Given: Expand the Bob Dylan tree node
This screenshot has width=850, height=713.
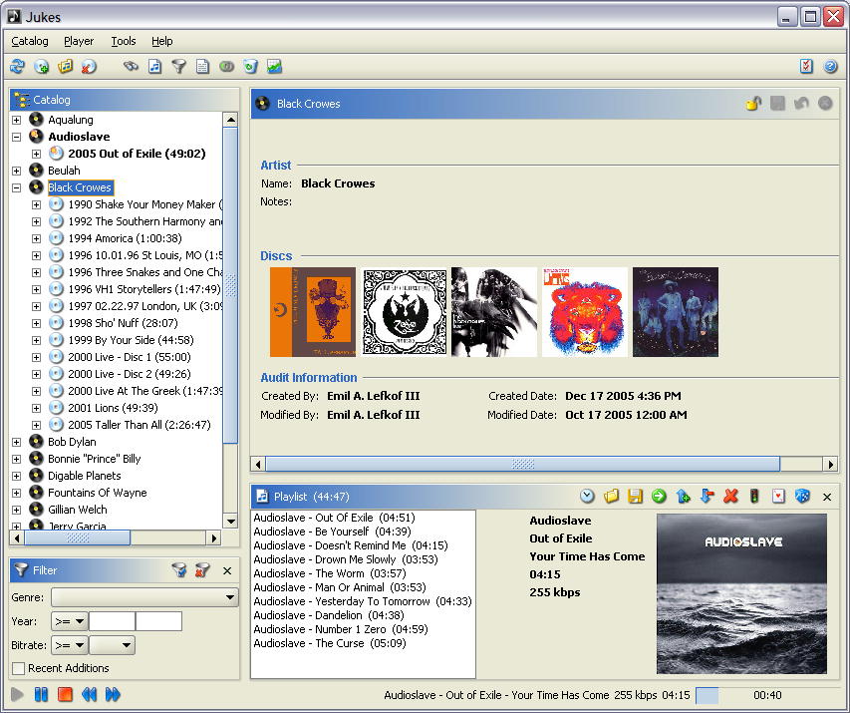Looking at the screenshot, I should 16,442.
